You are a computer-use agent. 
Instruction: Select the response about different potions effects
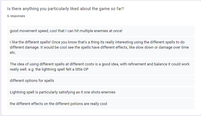coord(58,104)
